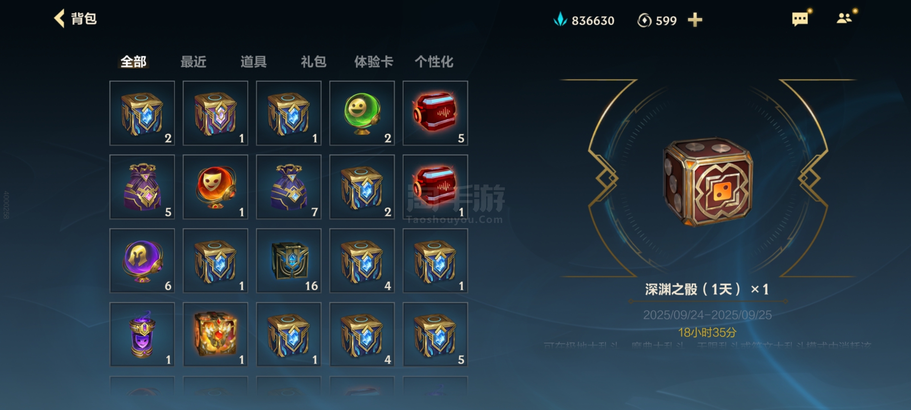The height and width of the screenshot is (410, 911).
Task: Switch to the 道具 tab
Action: (254, 61)
